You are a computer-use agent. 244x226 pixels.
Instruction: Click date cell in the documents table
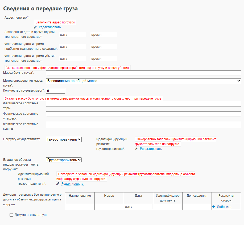pyautogui.click(x=138, y=207)
